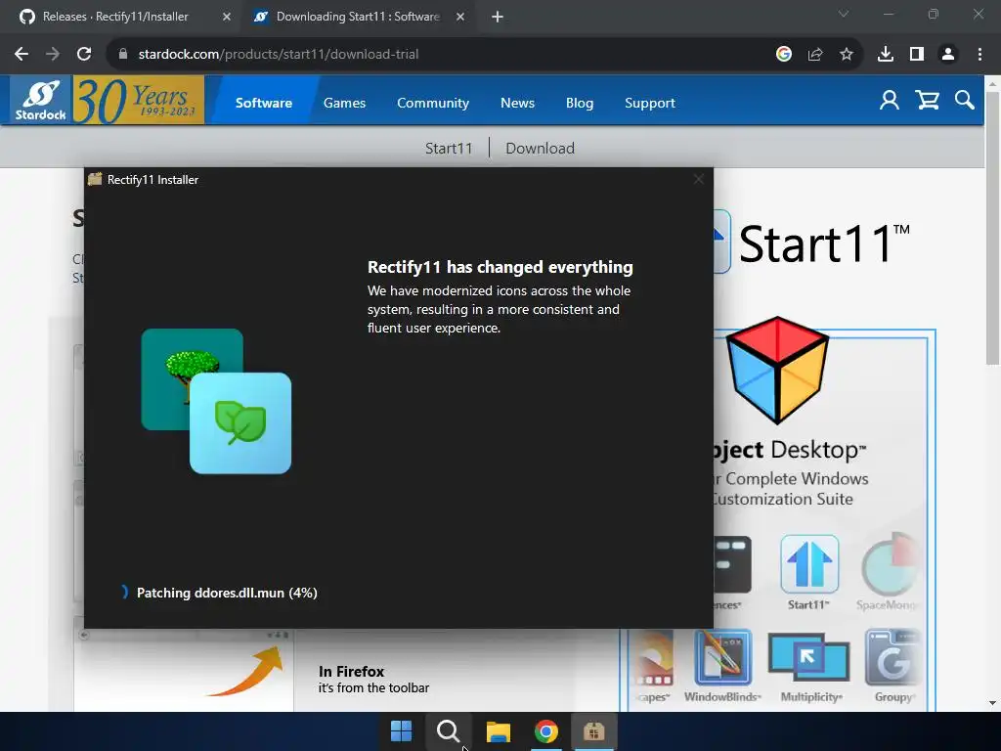
Task: Select Rectify11 Installer taskbar icon
Action: tap(593, 731)
